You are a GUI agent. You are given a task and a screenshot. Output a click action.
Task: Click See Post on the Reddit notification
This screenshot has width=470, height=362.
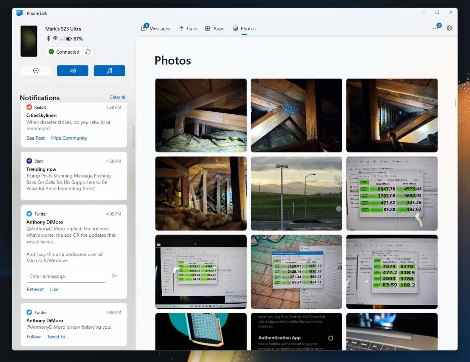pyautogui.click(x=36, y=138)
